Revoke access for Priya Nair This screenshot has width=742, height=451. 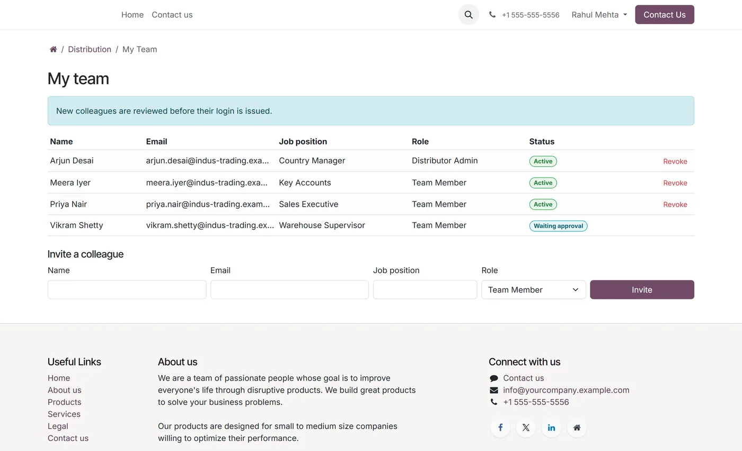tap(675, 205)
